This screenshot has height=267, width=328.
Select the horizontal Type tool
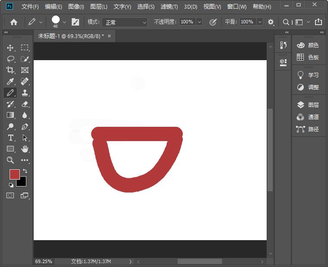click(x=10, y=138)
